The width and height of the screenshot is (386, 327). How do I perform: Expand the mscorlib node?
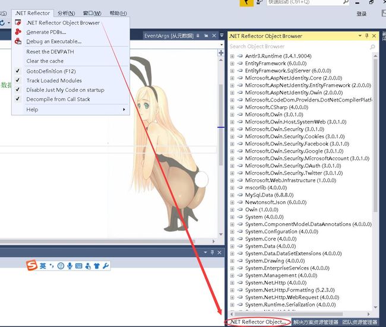tap(232, 188)
